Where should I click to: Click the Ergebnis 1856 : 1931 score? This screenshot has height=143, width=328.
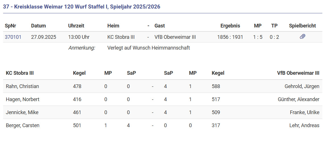tap(230, 37)
